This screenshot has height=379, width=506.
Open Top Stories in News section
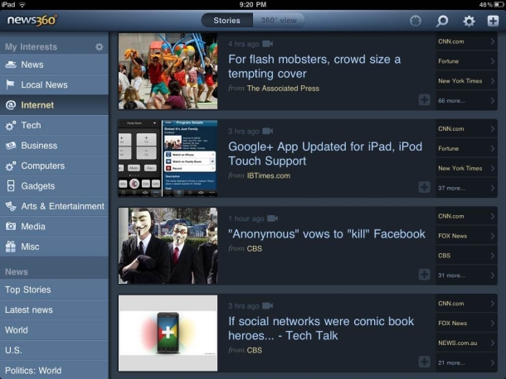pyautogui.click(x=54, y=290)
